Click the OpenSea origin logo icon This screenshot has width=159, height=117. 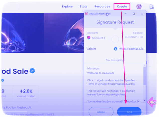click(115, 49)
